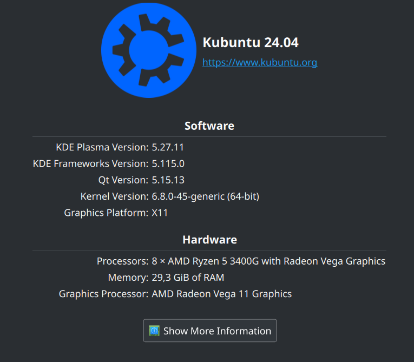Image resolution: width=414 pixels, height=362 pixels.
Task: Select the kernel value 6.8.0-45-generic
Action: point(188,196)
